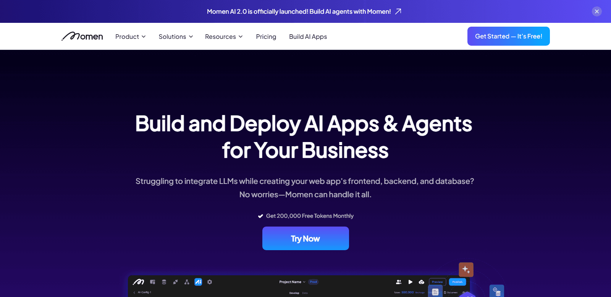Open the Build AI Apps page

pos(308,37)
